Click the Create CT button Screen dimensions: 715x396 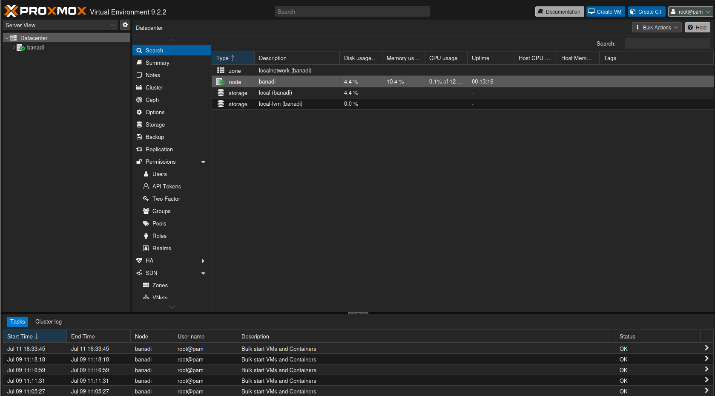click(646, 12)
